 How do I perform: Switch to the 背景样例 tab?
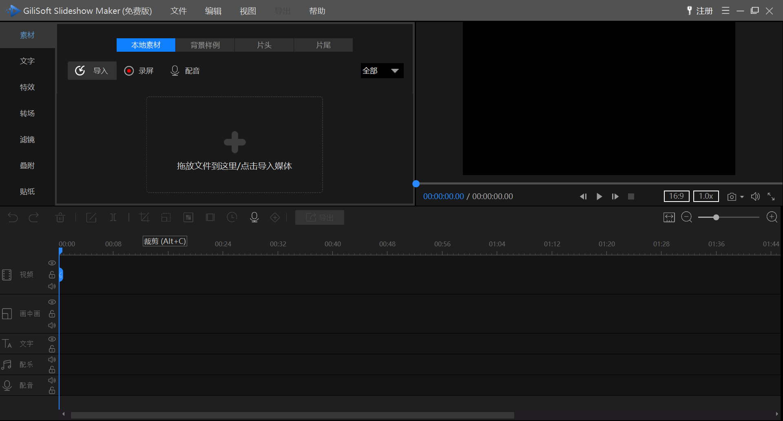(x=205, y=45)
